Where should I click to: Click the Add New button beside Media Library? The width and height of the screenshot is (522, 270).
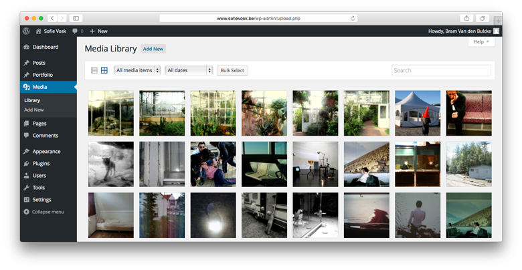point(153,49)
